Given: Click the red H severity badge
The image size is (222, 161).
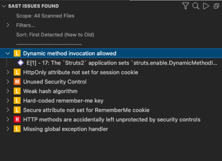Looking at the screenshot, I should (x=17, y=119).
